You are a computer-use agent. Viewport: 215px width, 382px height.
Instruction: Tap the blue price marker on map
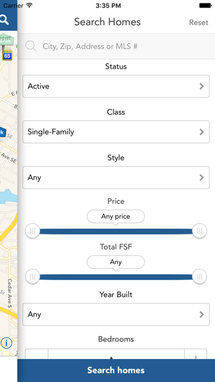[x=2, y=133]
